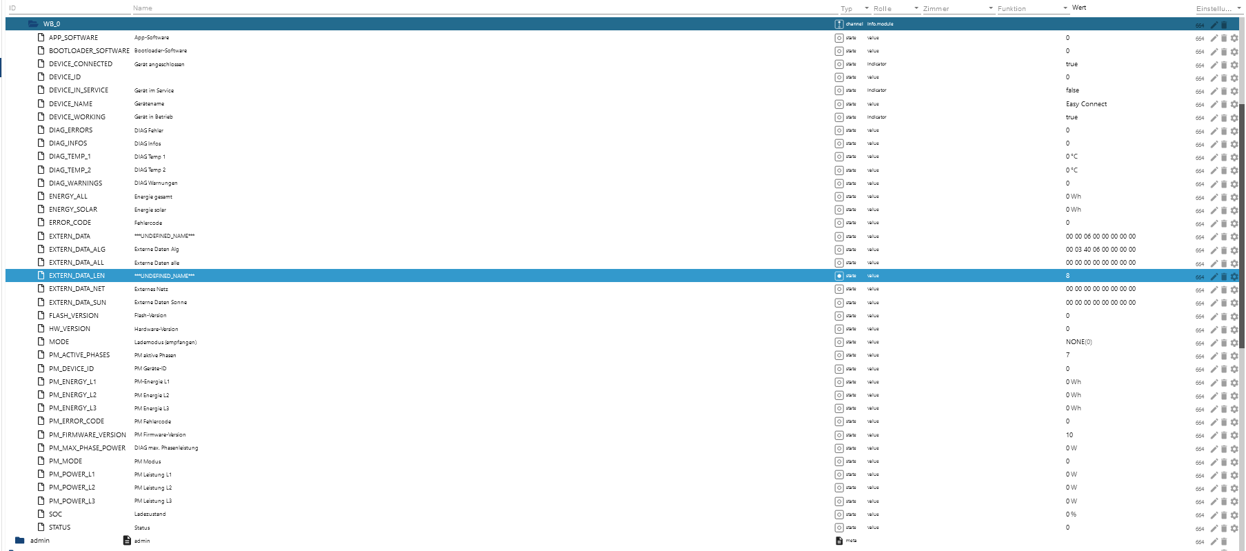Click the trash icon in the WB_0 row
Screen dimensions: 1246x551
tap(1224, 25)
